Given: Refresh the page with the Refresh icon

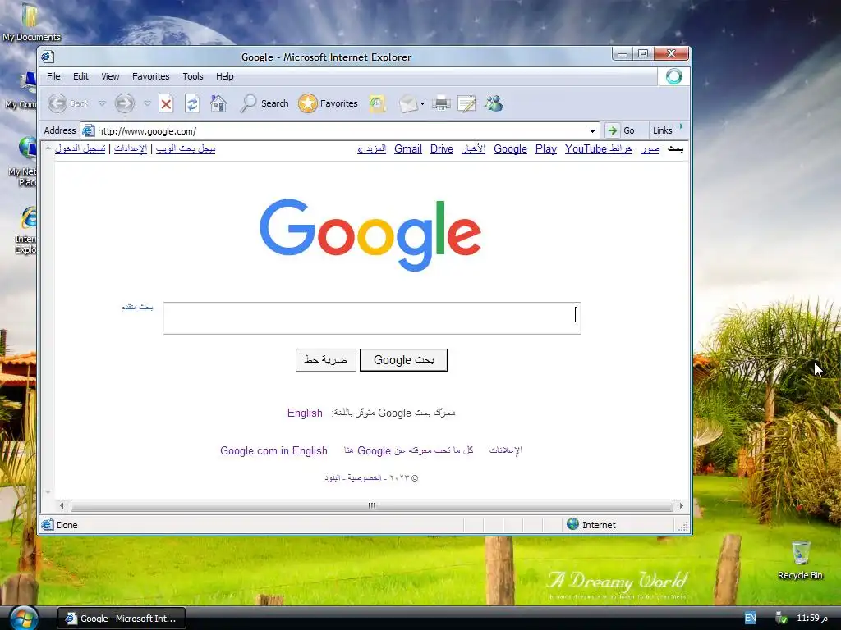Looking at the screenshot, I should [x=192, y=103].
